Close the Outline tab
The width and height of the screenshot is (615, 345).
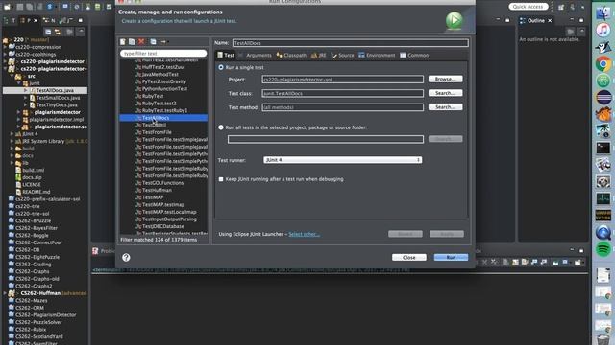[550, 20]
